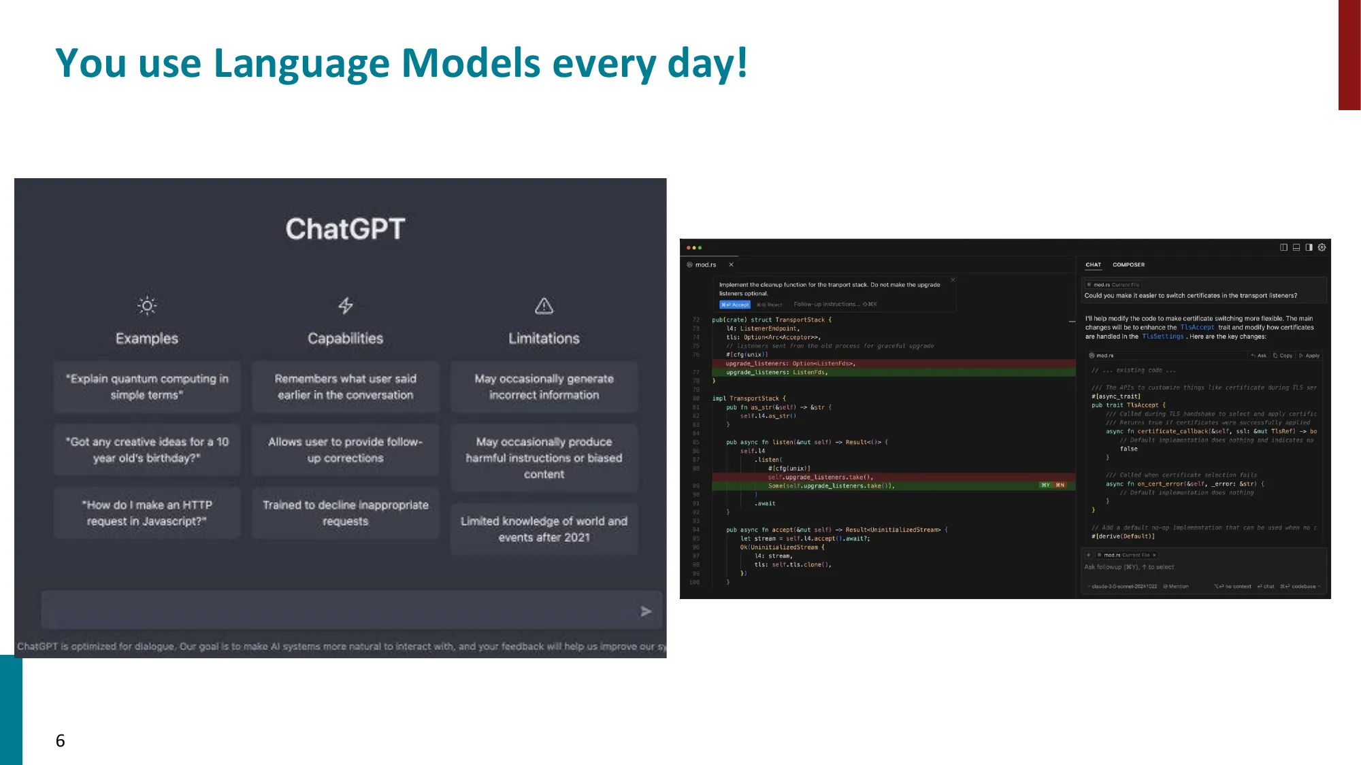Toggle the right sidebar layout icon
Screen dimensions: 1361x765
click(x=1309, y=248)
